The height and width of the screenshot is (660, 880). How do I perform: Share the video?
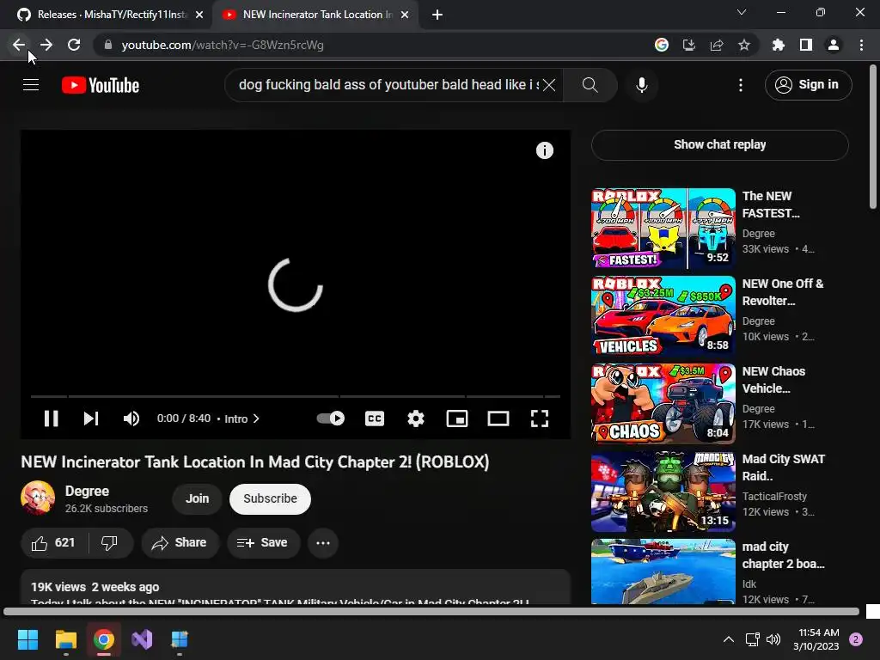180,543
